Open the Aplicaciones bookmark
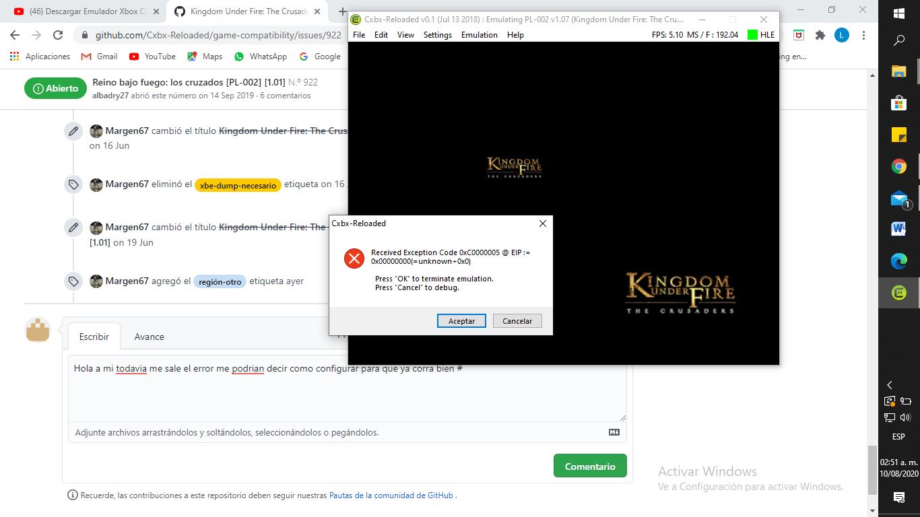Screen dimensions: 920x517 tap(40, 57)
